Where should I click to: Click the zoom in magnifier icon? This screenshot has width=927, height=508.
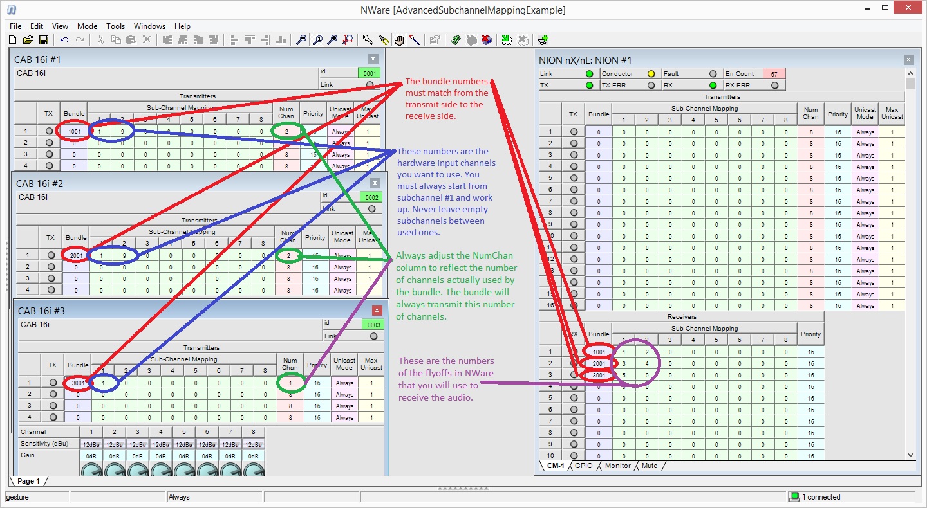(332, 40)
